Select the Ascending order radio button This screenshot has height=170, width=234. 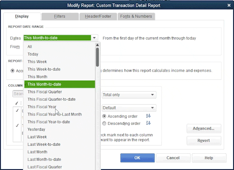[104, 116]
